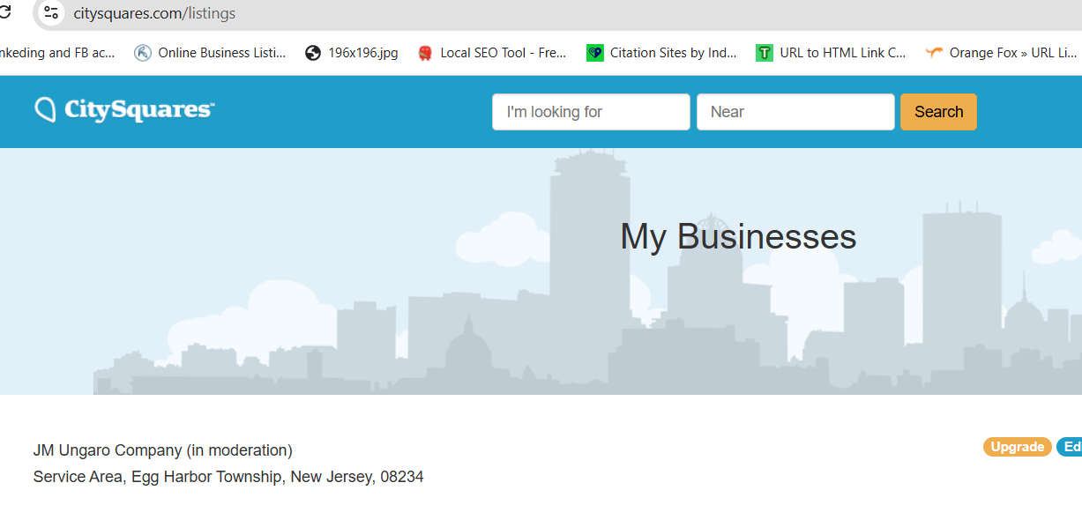Click the 'Near' location field
Image resolution: width=1082 pixels, height=505 pixels.
795,112
